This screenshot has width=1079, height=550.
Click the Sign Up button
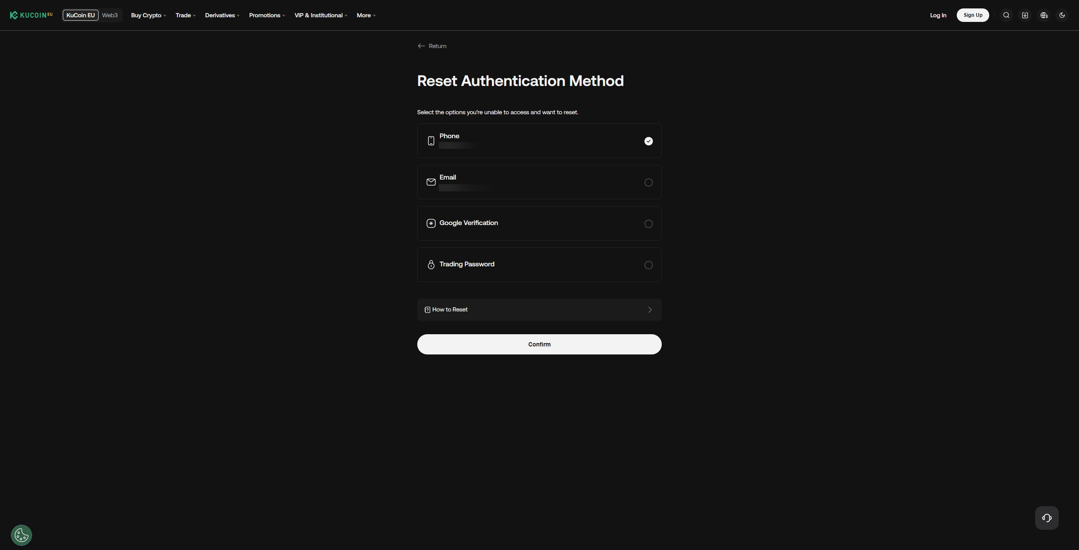(x=972, y=15)
